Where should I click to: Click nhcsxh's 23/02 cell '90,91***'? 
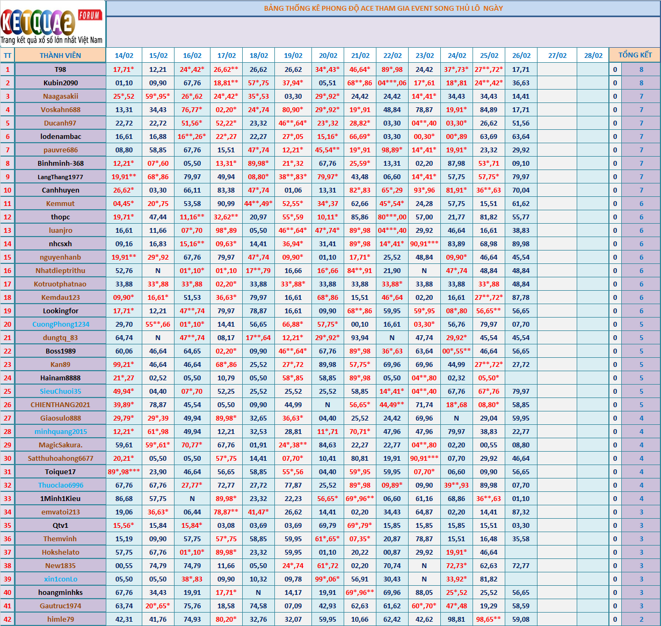coord(424,244)
